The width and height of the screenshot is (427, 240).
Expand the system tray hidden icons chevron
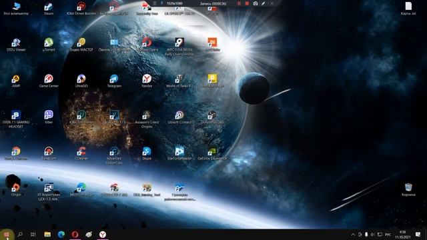click(x=353, y=234)
